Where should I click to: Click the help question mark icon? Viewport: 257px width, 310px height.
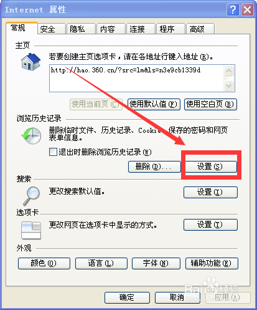(x=233, y=10)
